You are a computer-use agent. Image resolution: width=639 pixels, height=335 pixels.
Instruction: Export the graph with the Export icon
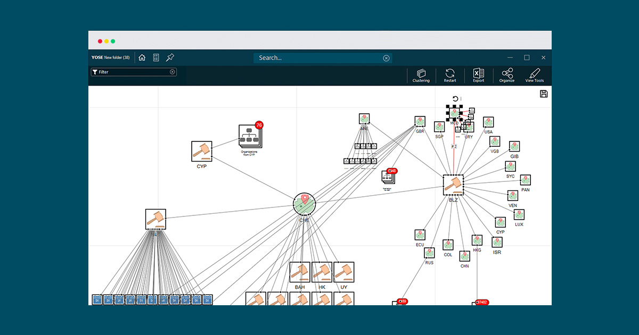[x=478, y=75]
